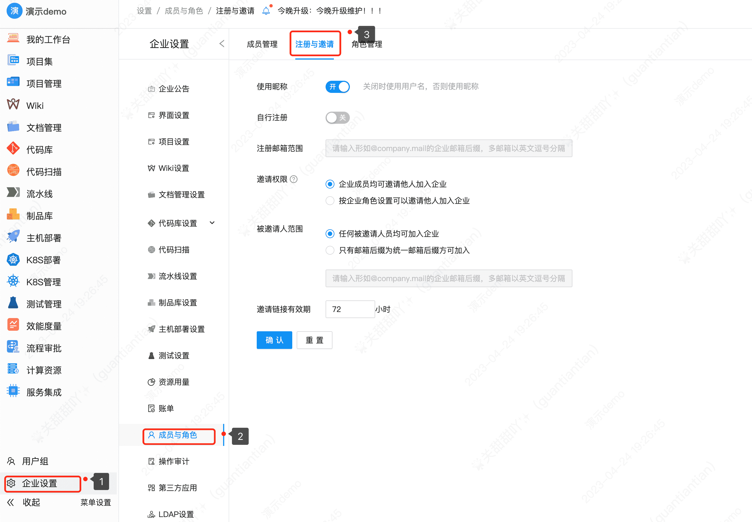The width and height of the screenshot is (752, 522).
Task: Open 测试管理 from the sidebar
Action: pyautogui.click(x=44, y=304)
